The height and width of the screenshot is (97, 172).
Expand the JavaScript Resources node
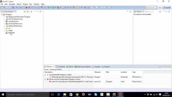[x=4, y=24]
